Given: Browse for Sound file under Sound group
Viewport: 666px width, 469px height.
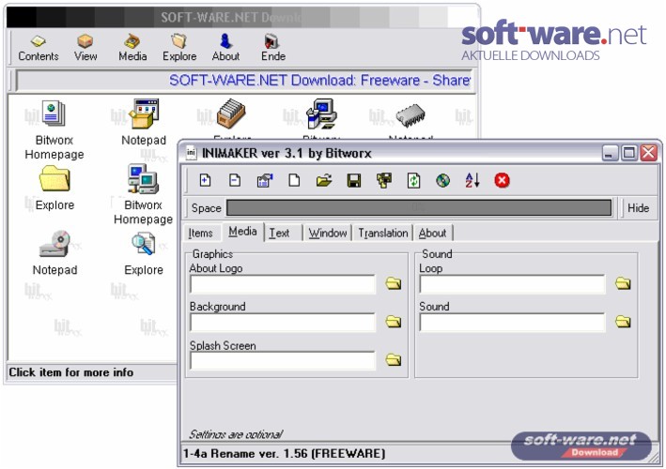Looking at the screenshot, I should coord(623,322).
